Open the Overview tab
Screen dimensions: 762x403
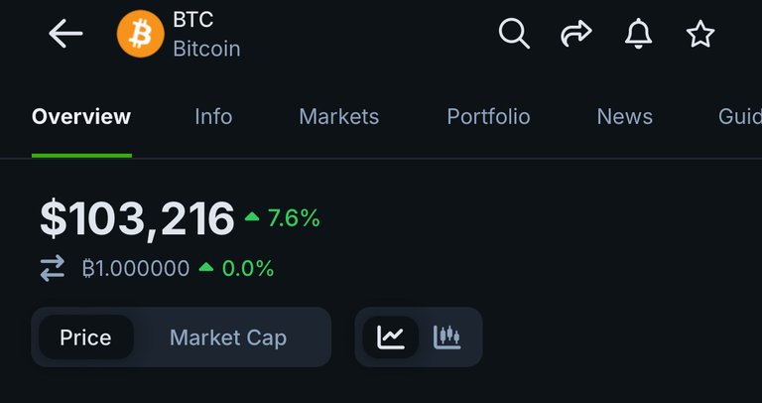tap(81, 117)
